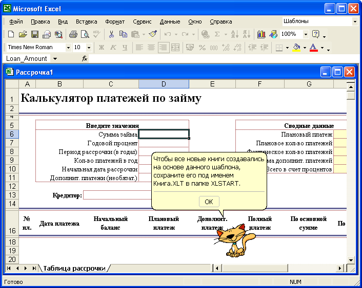362x288 pixels.
Task: Expand the Paste options dropdown arrow
Action: [x=144, y=35]
